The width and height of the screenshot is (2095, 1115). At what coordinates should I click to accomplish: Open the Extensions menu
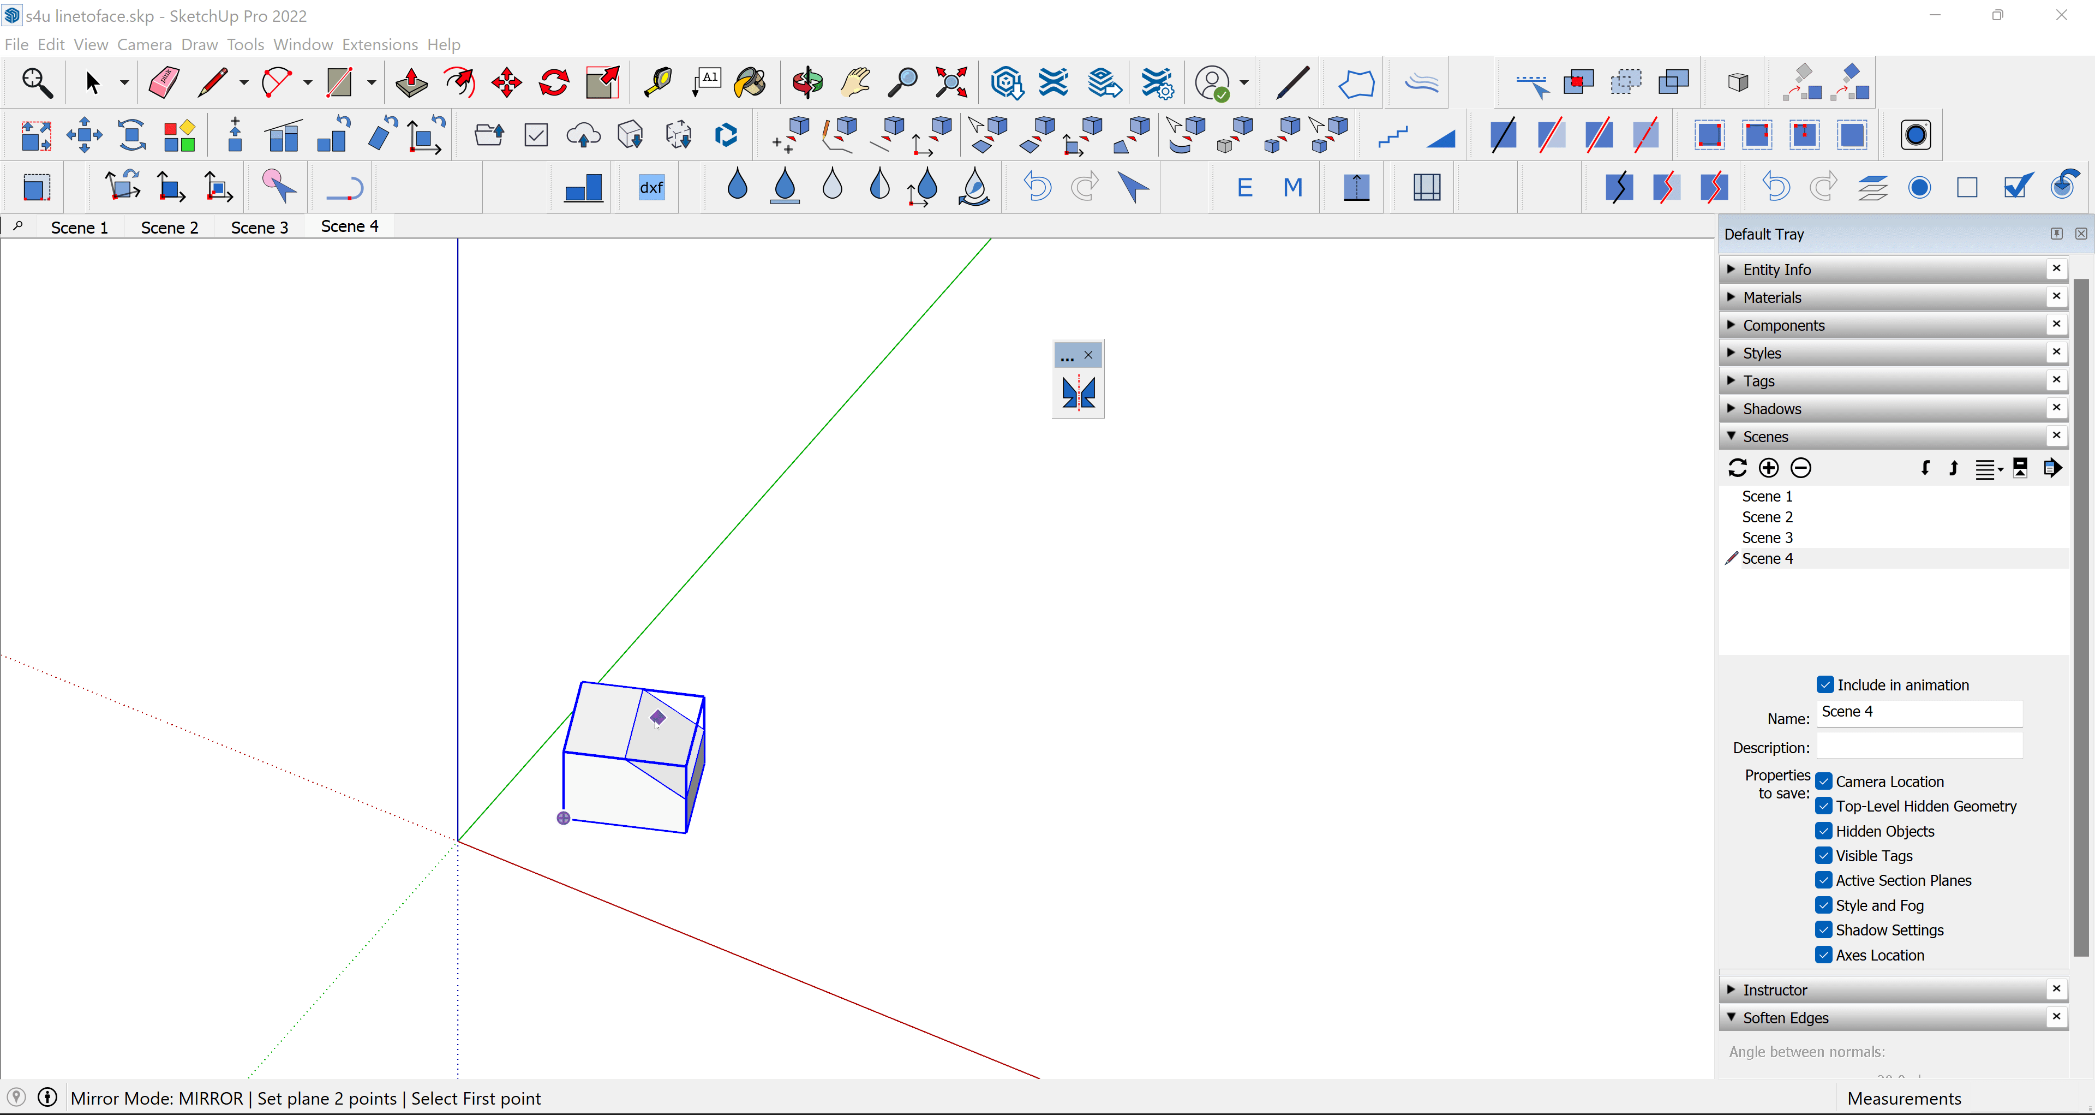pyautogui.click(x=379, y=45)
